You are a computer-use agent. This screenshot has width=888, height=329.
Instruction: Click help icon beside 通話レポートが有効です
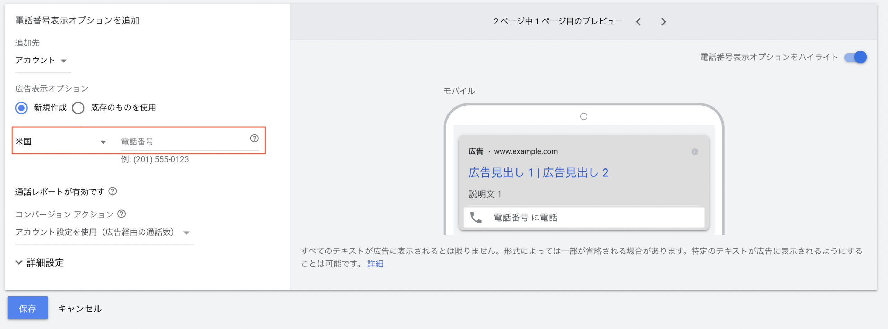(x=113, y=191)
